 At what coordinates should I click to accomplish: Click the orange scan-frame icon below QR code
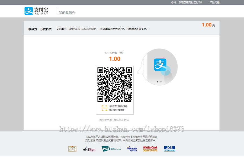(x=104, y=108)
